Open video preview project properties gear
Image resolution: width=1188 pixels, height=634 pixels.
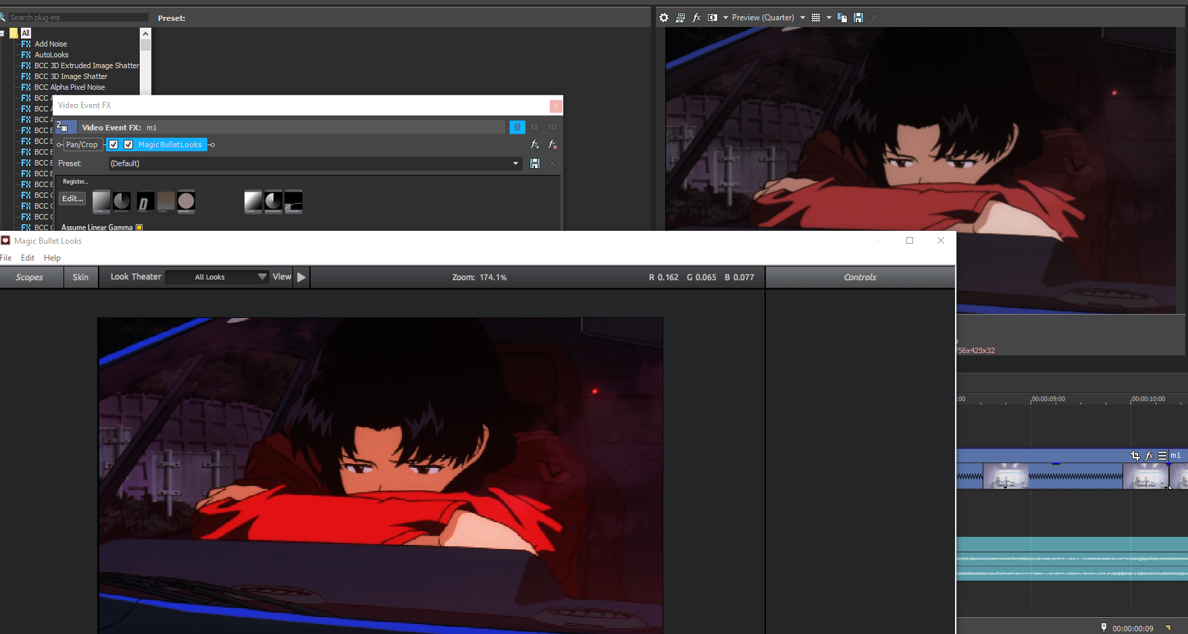pyautogui.click(x=664, y=18)
